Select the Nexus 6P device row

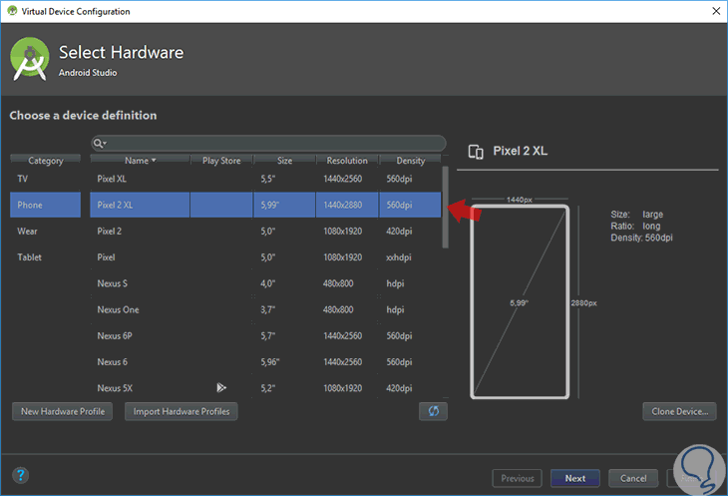click(265, 335)
